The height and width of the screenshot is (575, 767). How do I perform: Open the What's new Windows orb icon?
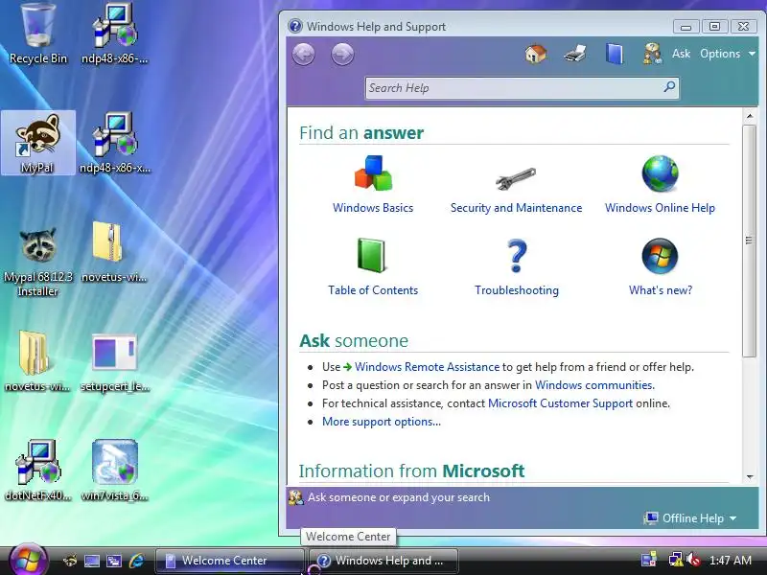(x=660, y=256)
